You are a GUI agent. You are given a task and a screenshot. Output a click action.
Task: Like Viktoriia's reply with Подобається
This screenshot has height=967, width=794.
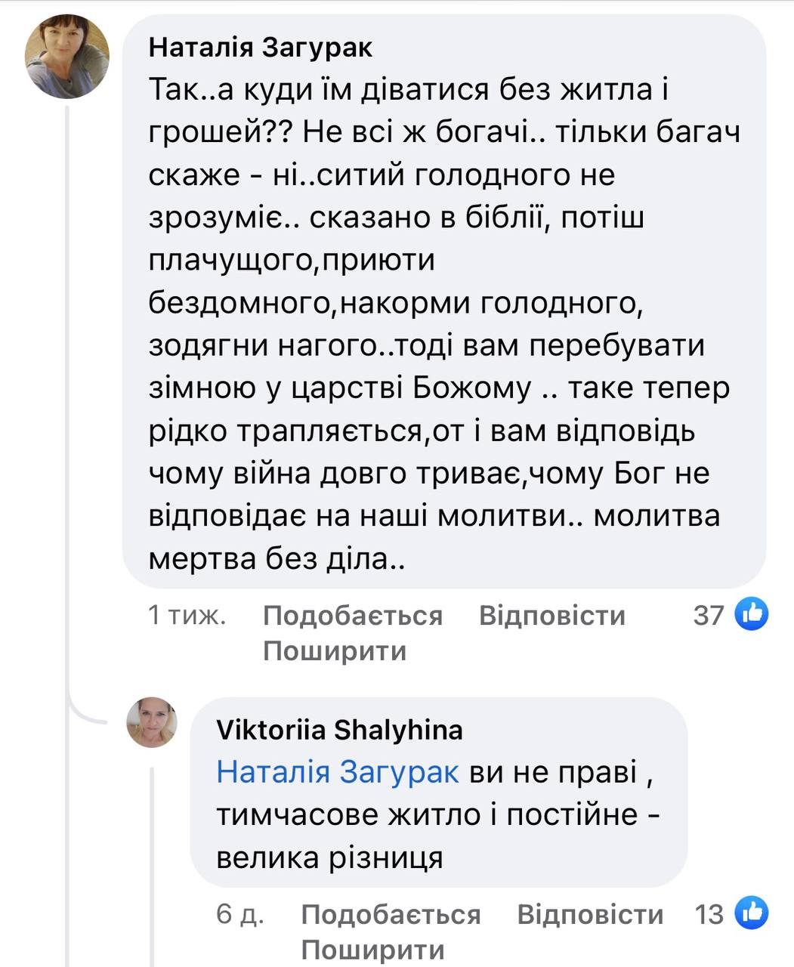pyautogui.click(x=391, y=915)
